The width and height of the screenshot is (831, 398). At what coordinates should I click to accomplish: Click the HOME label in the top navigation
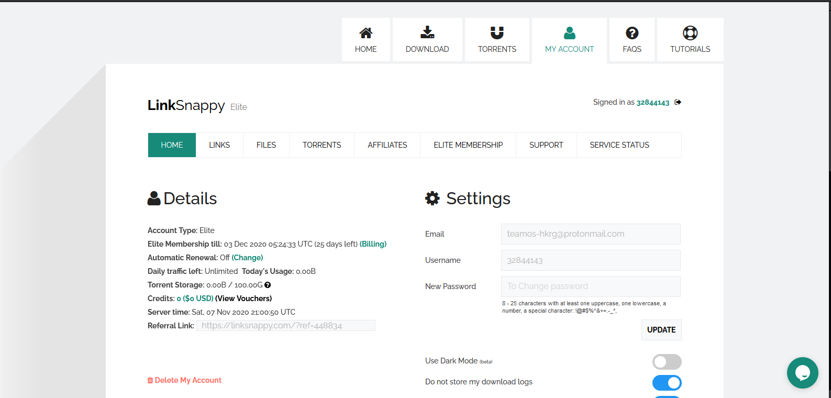click(x=365, y=49)
